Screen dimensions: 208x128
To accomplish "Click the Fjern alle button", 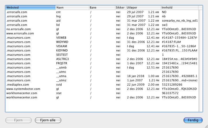I will click(48, 120).
